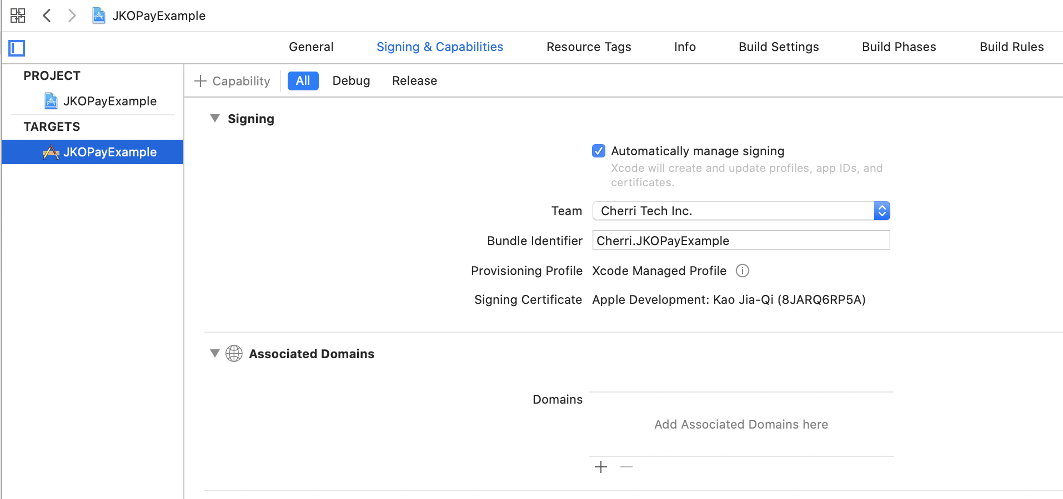
Task: Click the Apple Development signing certificate value
Action: point(729,300)
